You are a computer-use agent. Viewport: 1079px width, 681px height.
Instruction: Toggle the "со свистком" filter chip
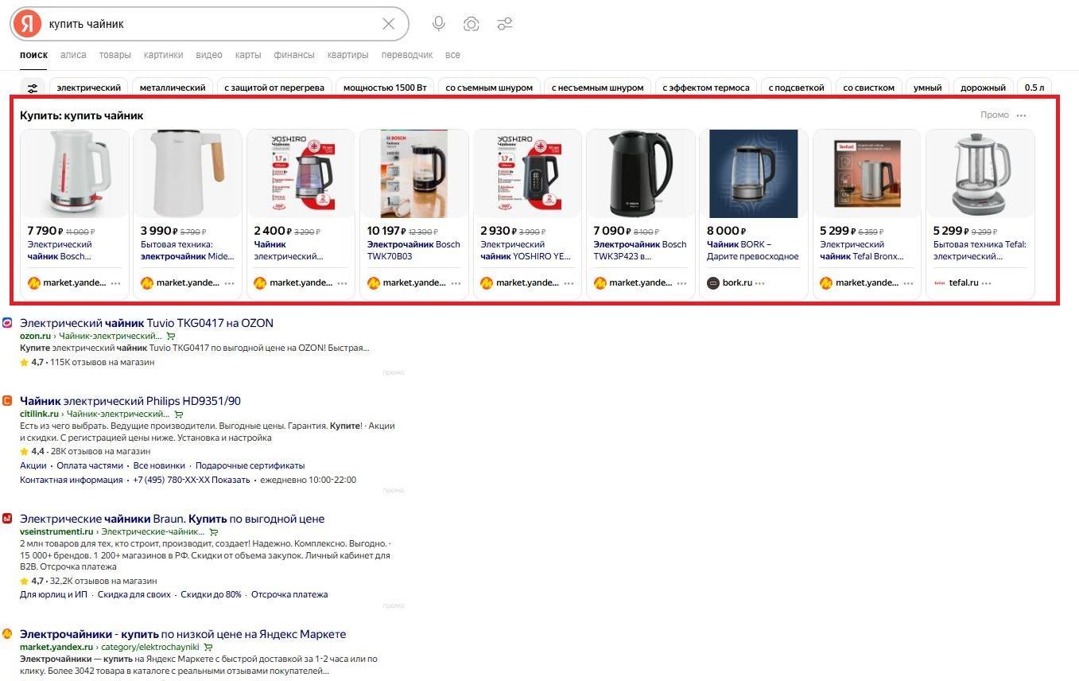point(868,88)
